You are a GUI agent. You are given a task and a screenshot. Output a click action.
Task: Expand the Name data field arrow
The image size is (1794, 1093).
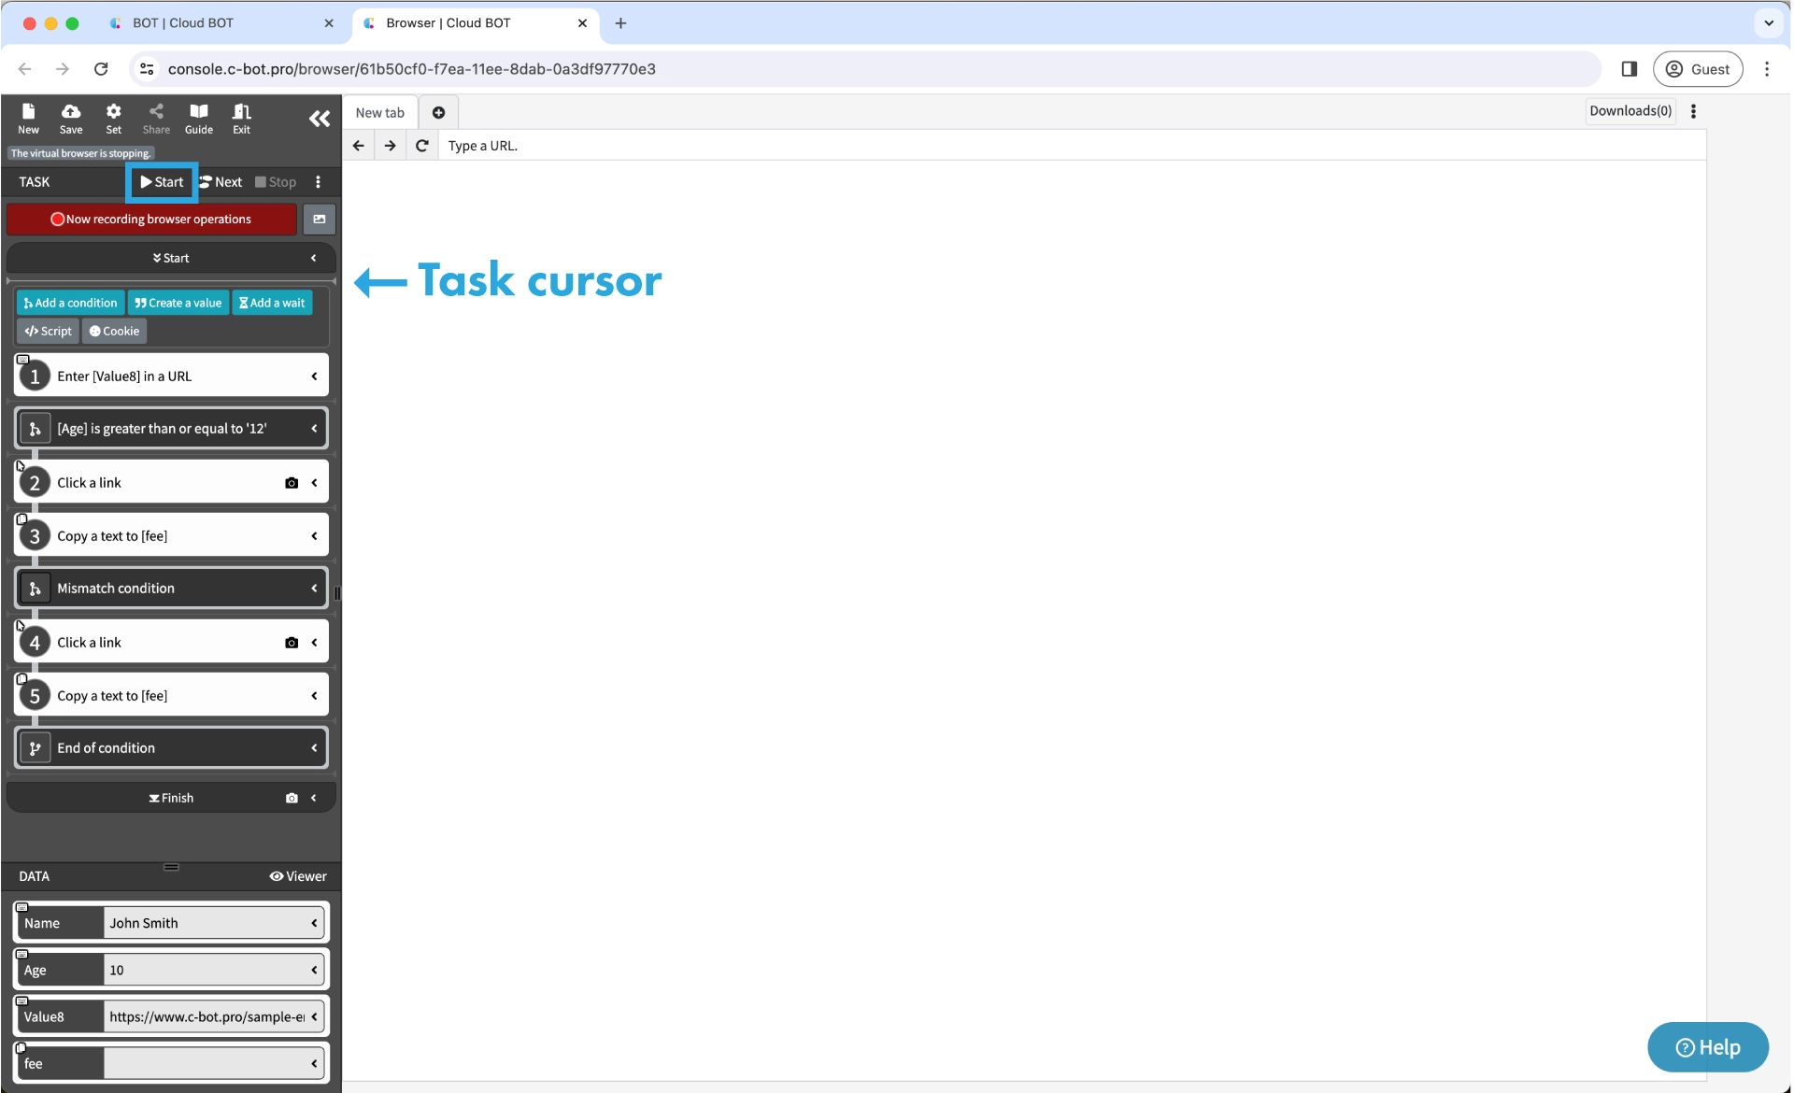coord(314,923)
